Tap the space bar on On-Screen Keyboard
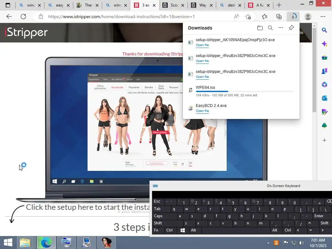The image size is (332, 249). click(236, 230)
